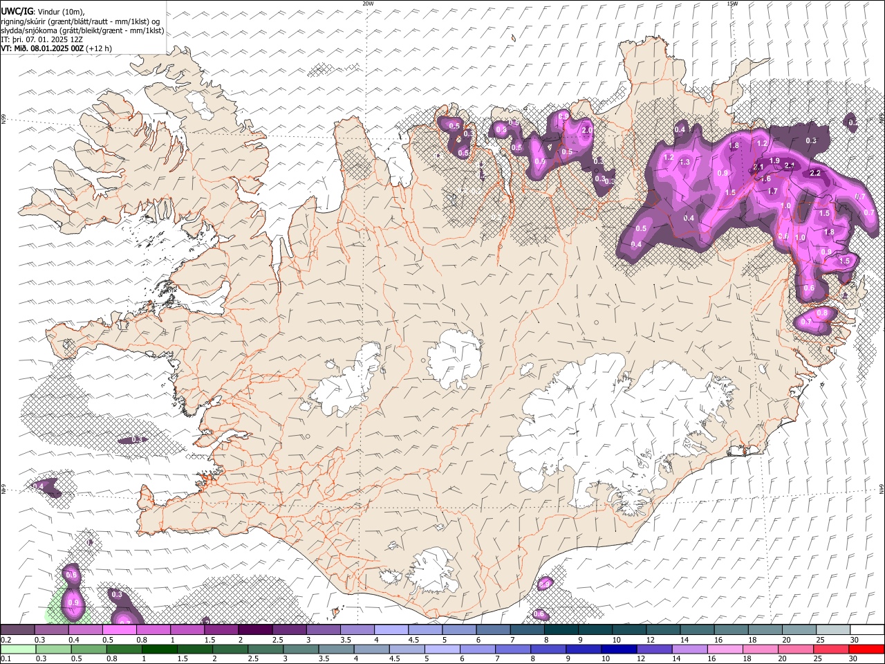Click the darkest purple 2 swatch in upper legend

click(255, 629)
